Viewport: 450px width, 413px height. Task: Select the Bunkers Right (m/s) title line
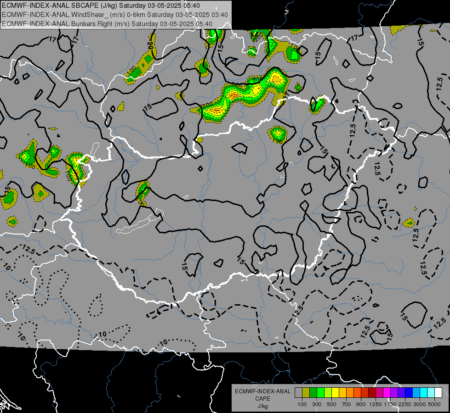tap(107, 24)
